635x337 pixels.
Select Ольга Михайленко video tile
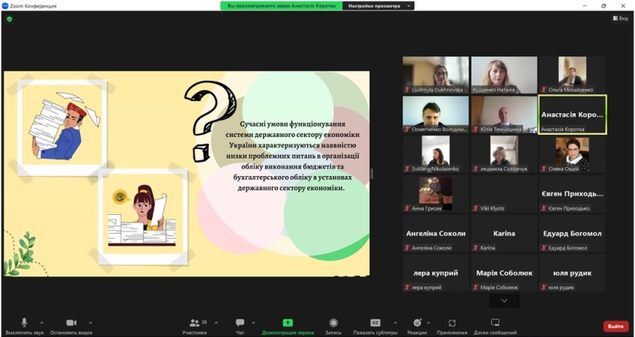tap(572, 75)
